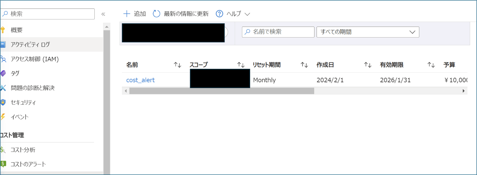
Task: Open セキュリティ shield icon
Action: pyautogui.click(x=3, y=102)
